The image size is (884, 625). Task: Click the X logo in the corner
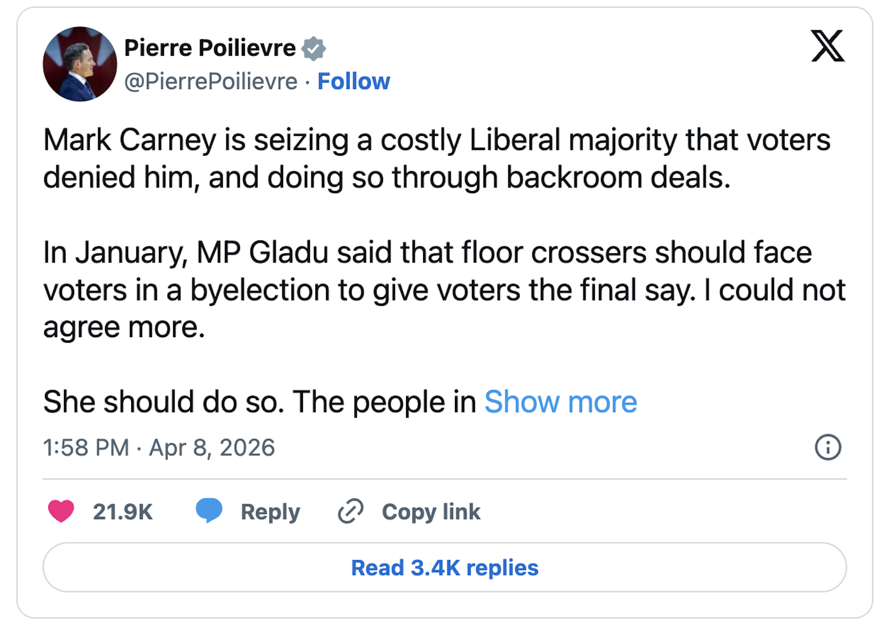coord(827,46)
